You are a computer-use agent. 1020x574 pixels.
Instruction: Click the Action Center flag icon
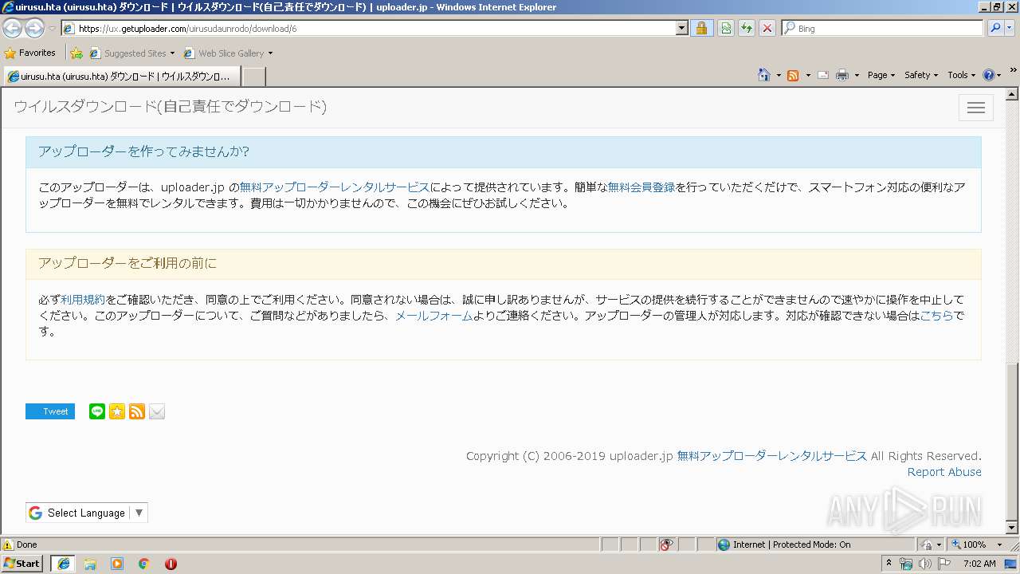[x=944, y=564]
